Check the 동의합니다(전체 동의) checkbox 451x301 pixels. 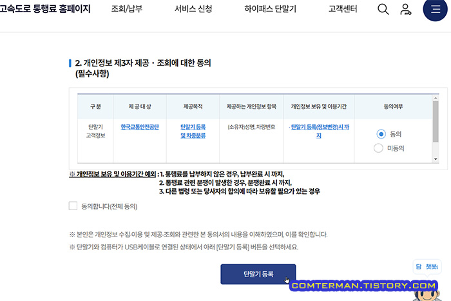[73, 206]
